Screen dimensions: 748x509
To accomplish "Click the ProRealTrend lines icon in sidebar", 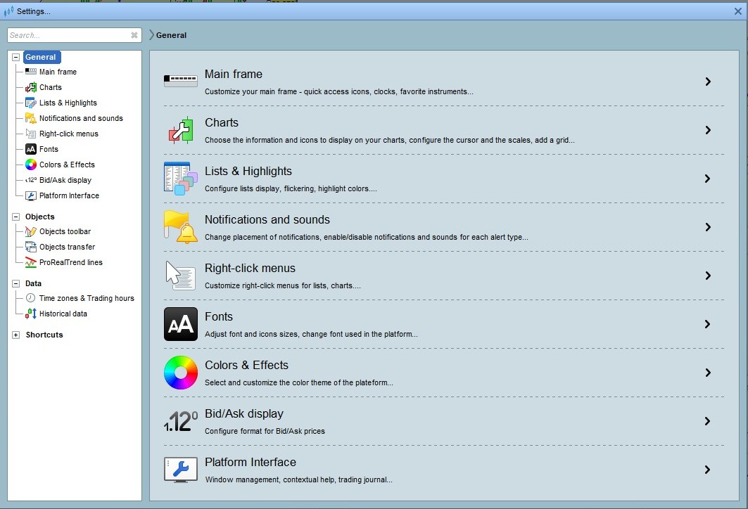I will pyautogui.click(x=30, y=262).
